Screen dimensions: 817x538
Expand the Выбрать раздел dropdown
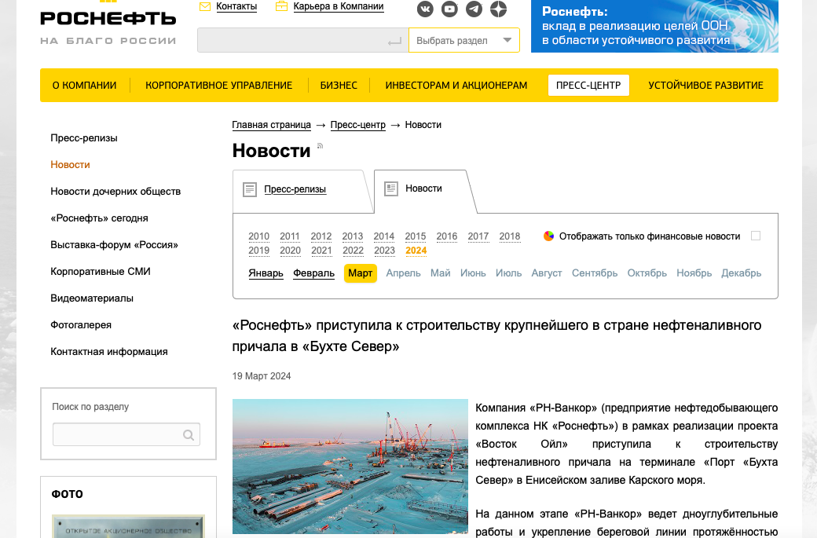tap(507, 40)
